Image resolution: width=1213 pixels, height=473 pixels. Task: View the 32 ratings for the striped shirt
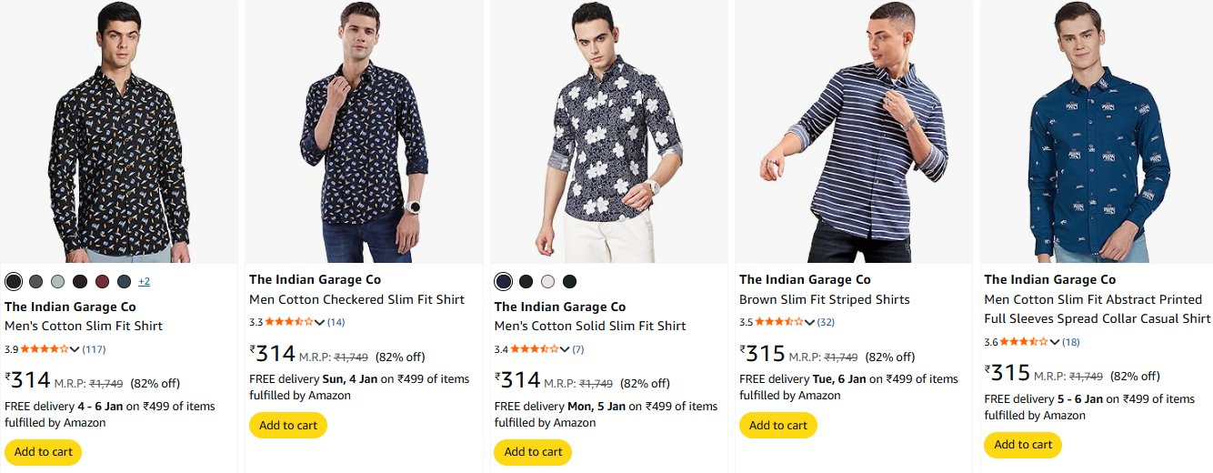click(826, 322)
